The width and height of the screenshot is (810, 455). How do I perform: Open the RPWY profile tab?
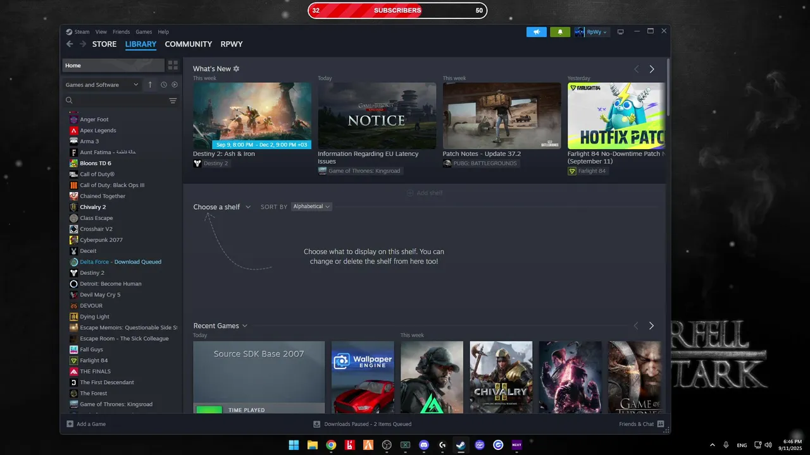point(232,44)
